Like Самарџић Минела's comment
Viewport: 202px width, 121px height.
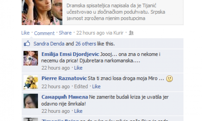(78, 111)
